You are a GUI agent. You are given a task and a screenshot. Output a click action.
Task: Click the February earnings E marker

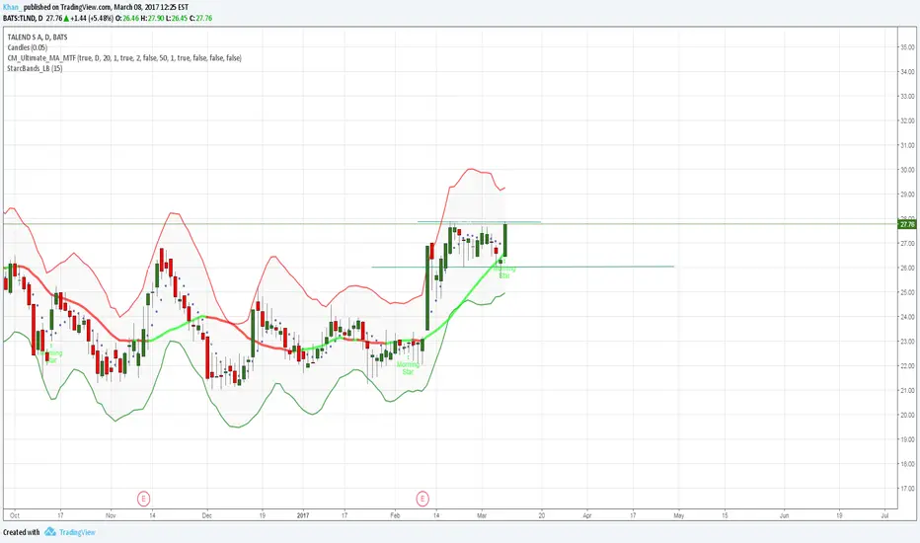pyautogui.click(x=422, y=499)
